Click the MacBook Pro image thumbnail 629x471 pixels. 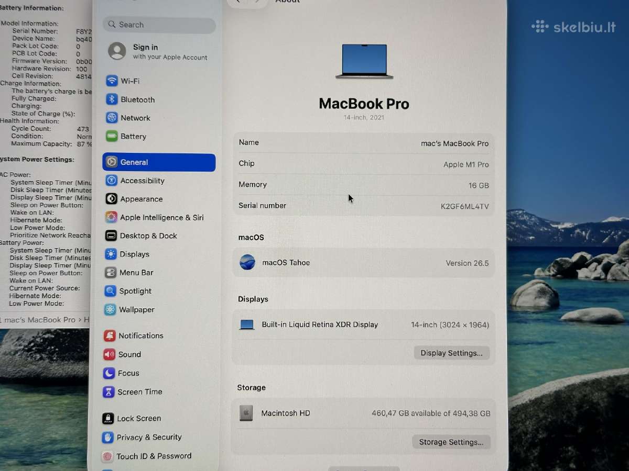364,61
